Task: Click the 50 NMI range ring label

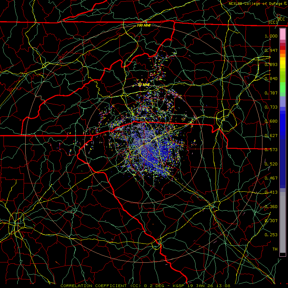Action: click(x=144, y=85)
